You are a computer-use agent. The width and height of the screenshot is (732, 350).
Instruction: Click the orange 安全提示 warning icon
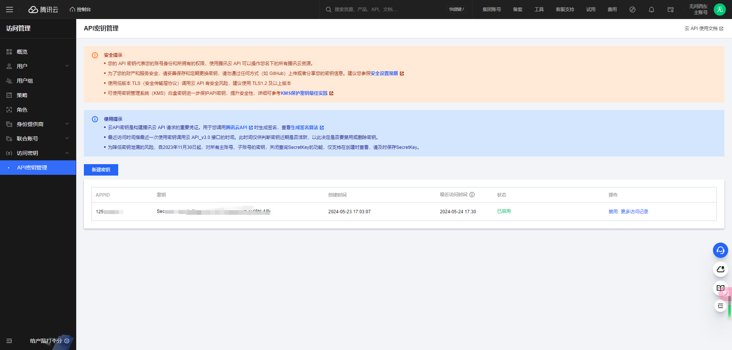(x=95, y=55)
